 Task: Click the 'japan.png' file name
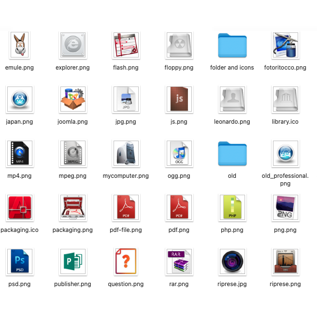tap(19, 122)
